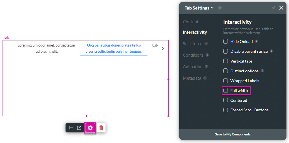Enable Forced Scroll Buttons checkbox
The width and height of the screenshot is (289, 143).
pyautogui.click(x=226, y=110)
